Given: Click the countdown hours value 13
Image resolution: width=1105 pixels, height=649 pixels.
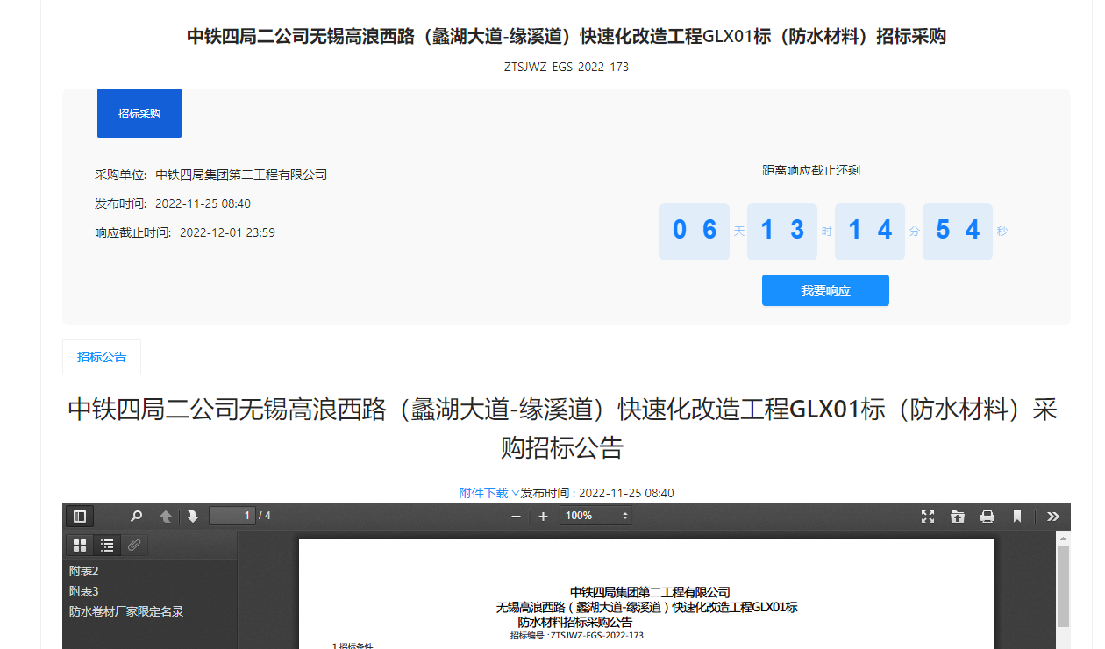Looking at the screenshot, I should pyautogui.click(x=782, y=232).
